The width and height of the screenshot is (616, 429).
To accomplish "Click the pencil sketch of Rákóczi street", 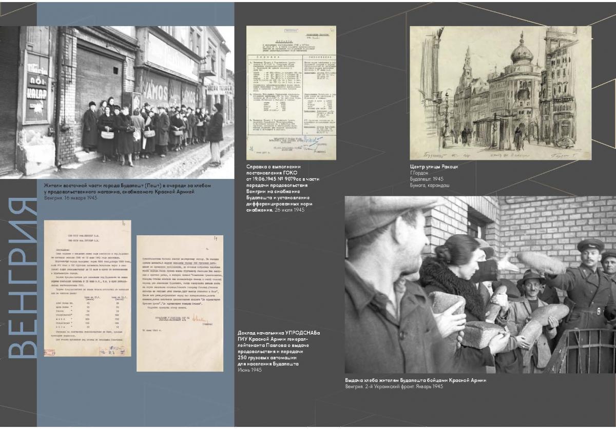I will tap(500, 92).
